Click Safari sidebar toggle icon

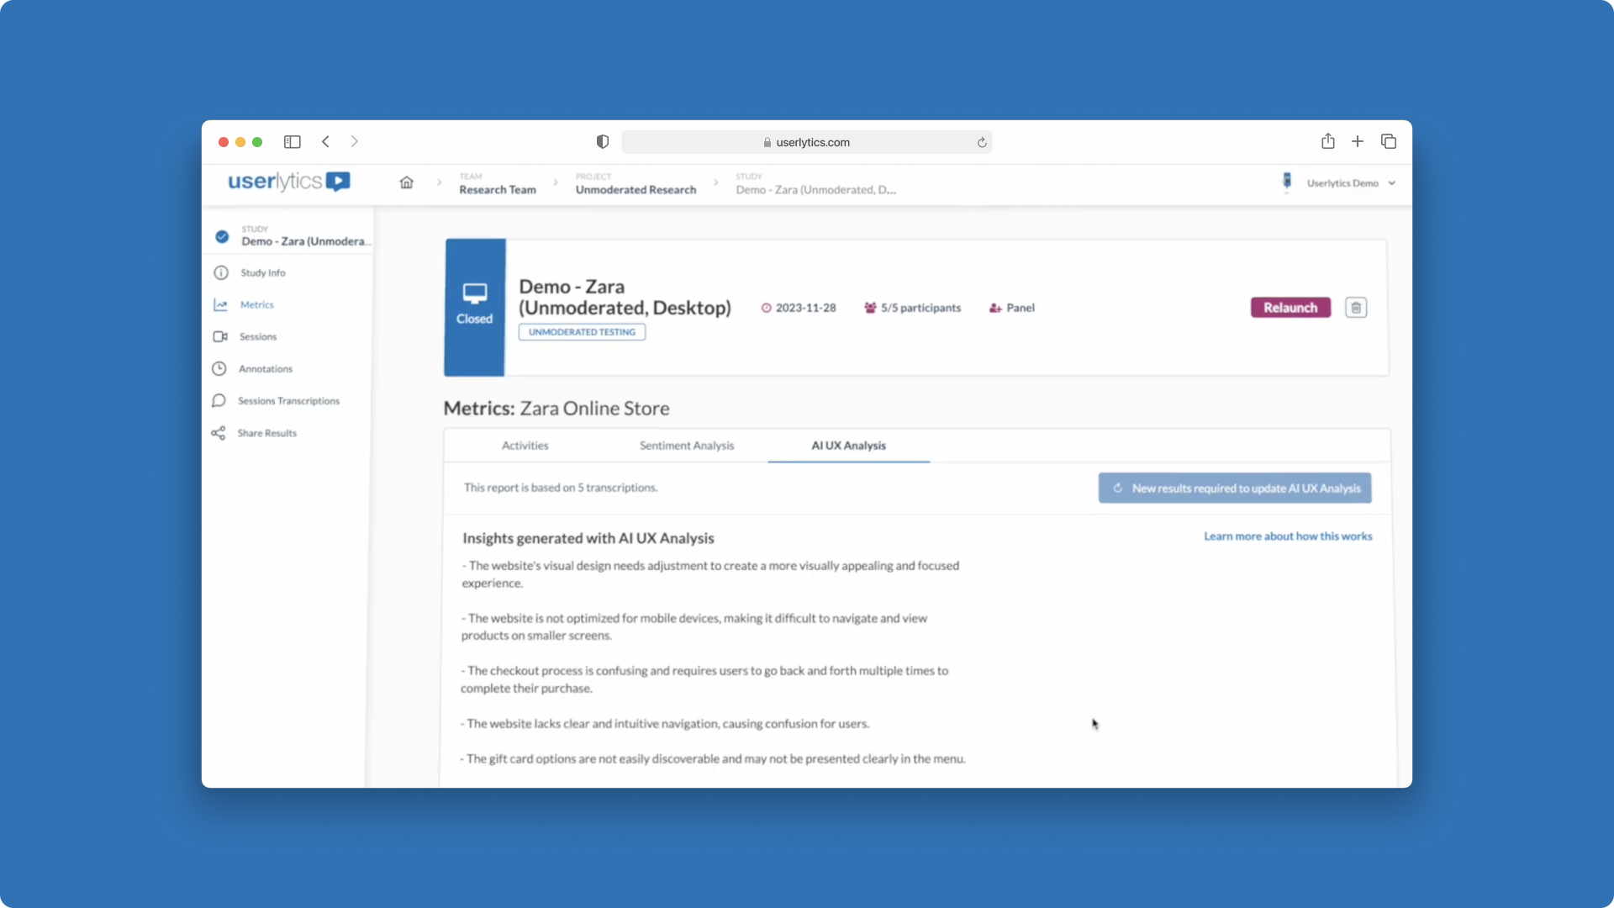coord(292,142)
